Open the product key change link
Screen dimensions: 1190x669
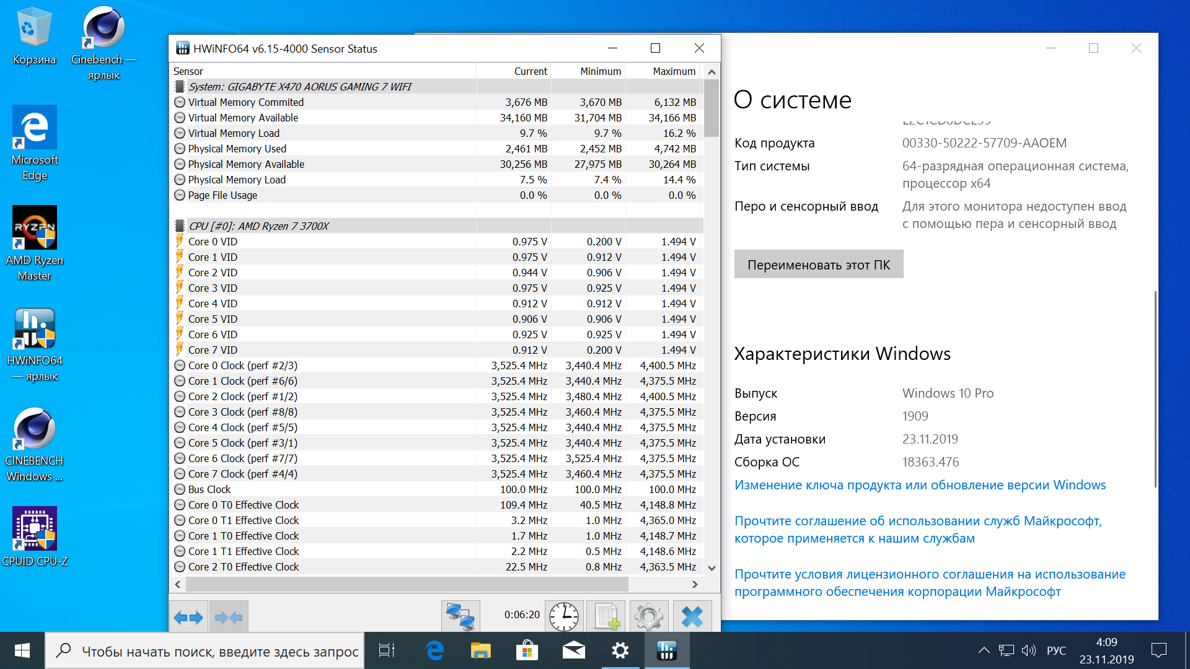point(920,485)
